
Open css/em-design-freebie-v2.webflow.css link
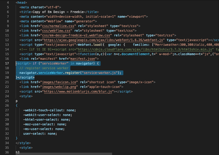point(76,35)
